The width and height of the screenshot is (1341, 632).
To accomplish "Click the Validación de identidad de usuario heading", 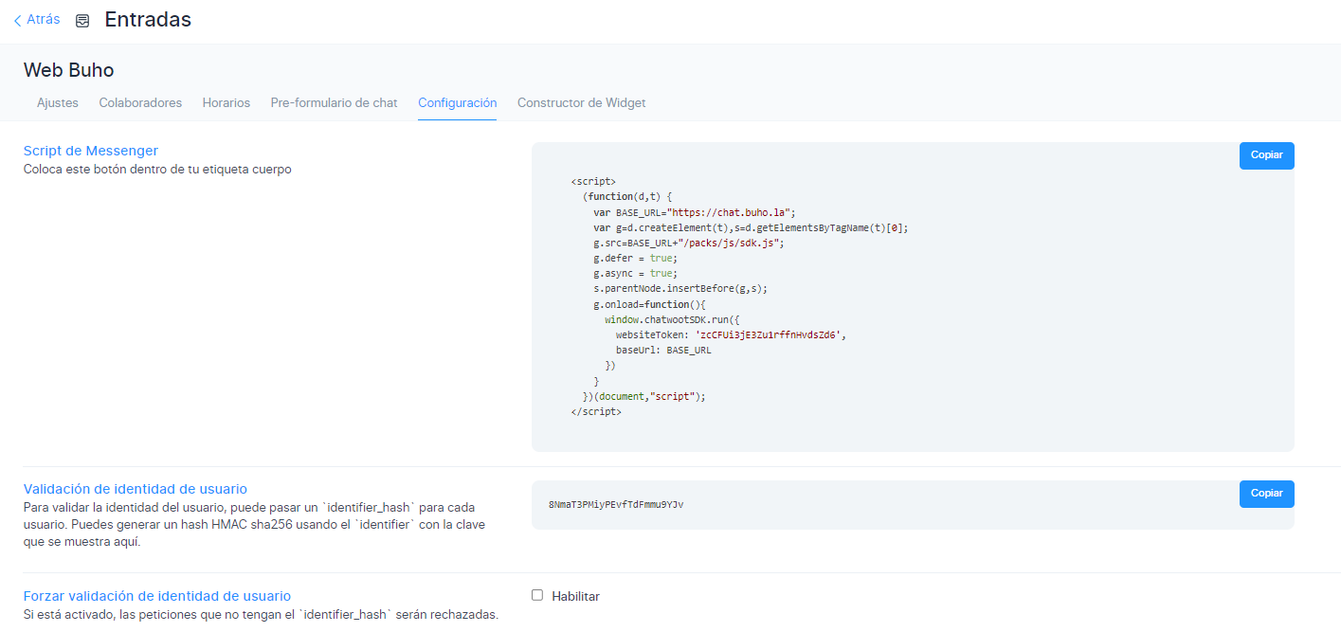I will (135, 489).
